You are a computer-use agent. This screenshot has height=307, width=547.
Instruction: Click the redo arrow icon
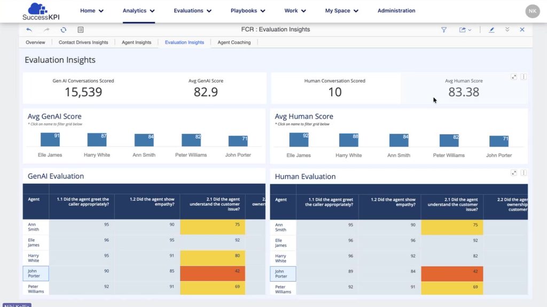tap(46, 30)
